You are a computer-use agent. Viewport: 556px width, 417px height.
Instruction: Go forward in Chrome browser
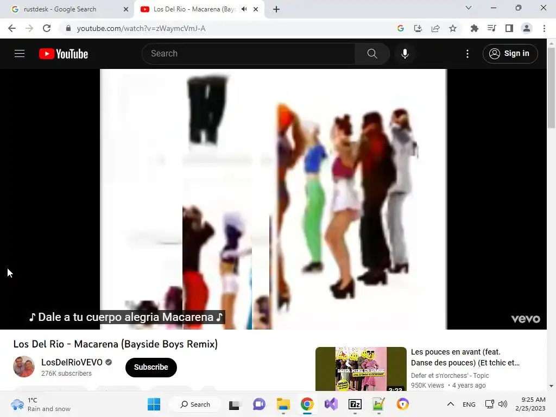coord(29,28)
